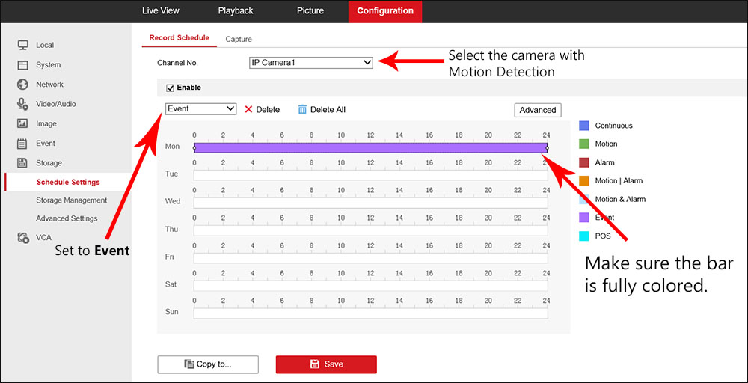
Task: Click the Event calendar icon
Action: [22, 143]
